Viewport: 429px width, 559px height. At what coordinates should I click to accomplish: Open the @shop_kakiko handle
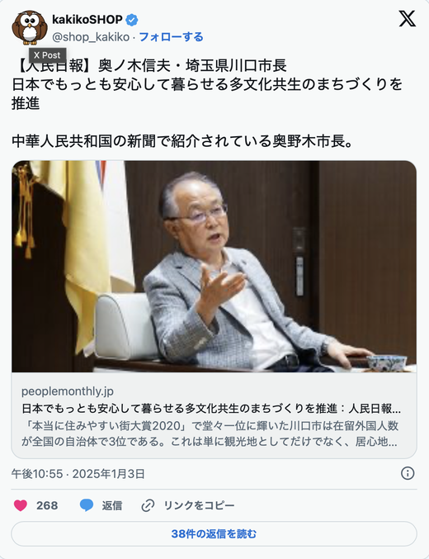[91, 36]
